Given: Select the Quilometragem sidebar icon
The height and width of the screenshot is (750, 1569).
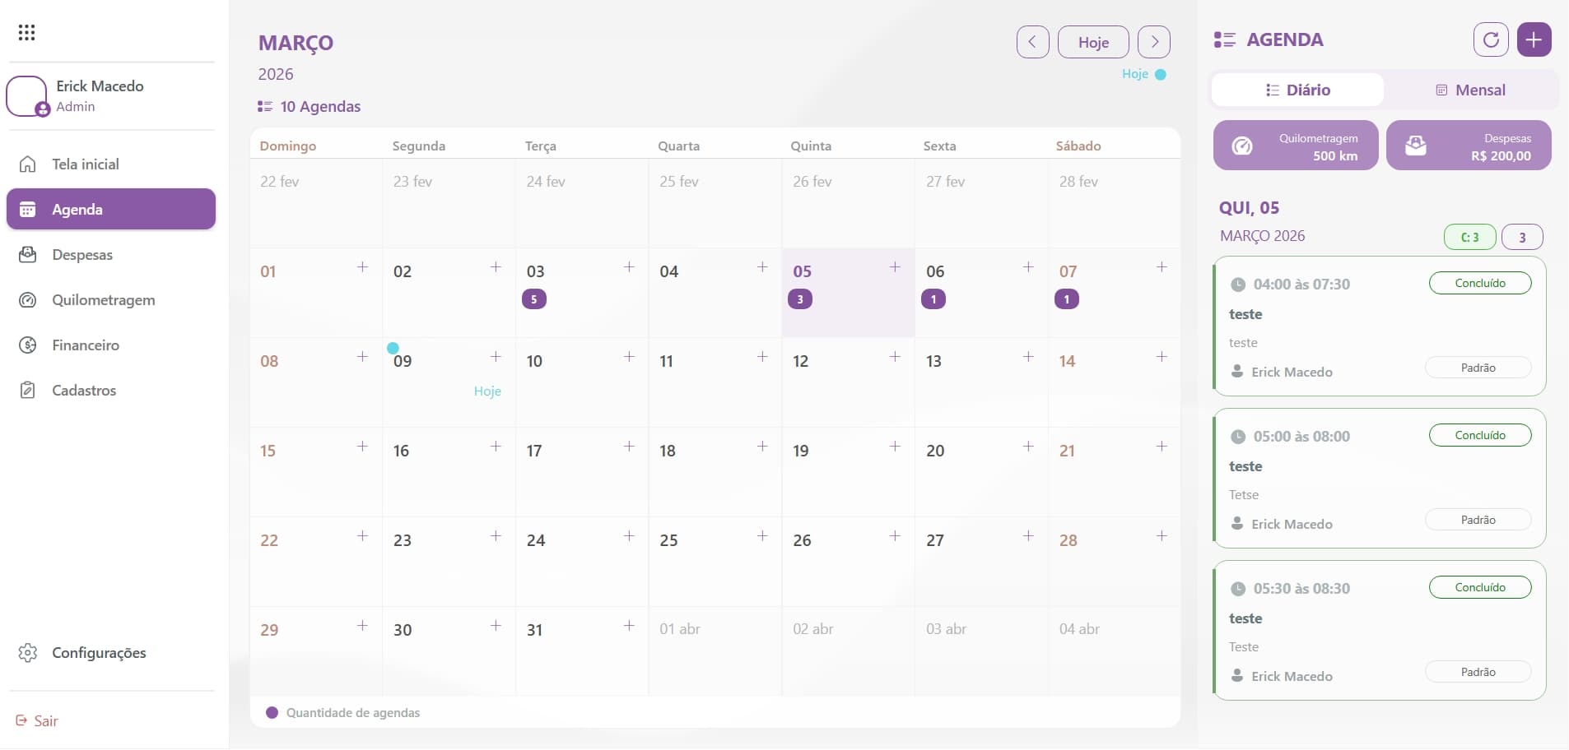Looking at the screenshot, I should coord(27,299).
